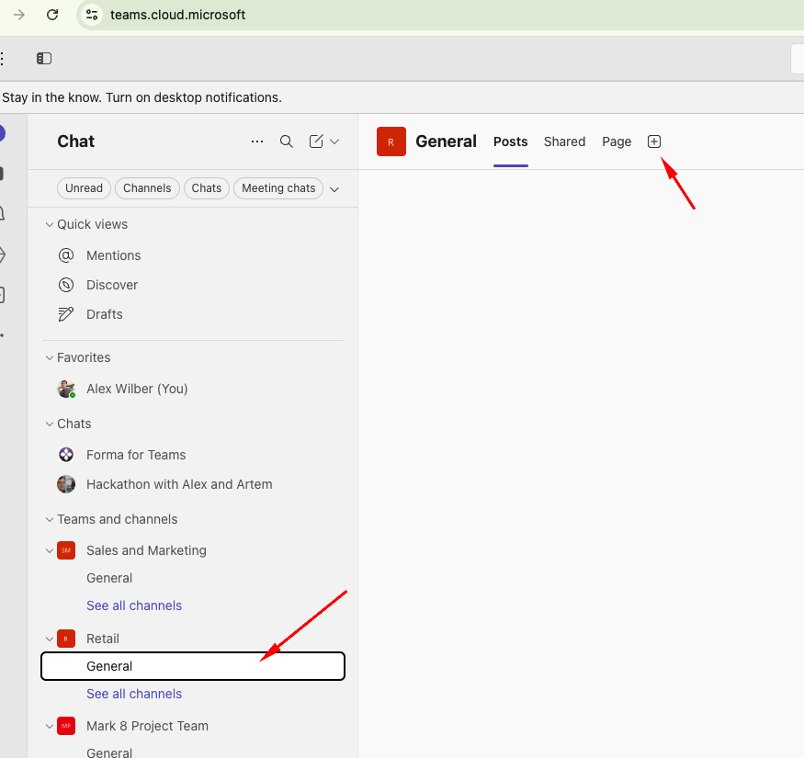Image resolution: width=804 pixels, height=758 pixels.
Task: Collapse the Sales and Marketing team chevron
Action: click(50, 550)
